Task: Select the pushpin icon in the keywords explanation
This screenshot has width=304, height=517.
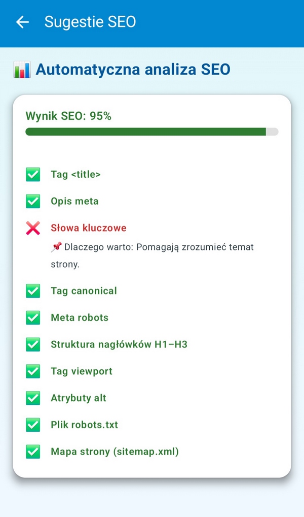Action: click(56, 247)
